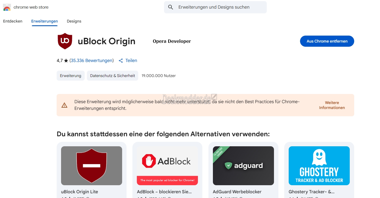Screen dimensions: 380x198
Task: Open the 35.336 Bewertungen reviews link
Action: point(92,60)
